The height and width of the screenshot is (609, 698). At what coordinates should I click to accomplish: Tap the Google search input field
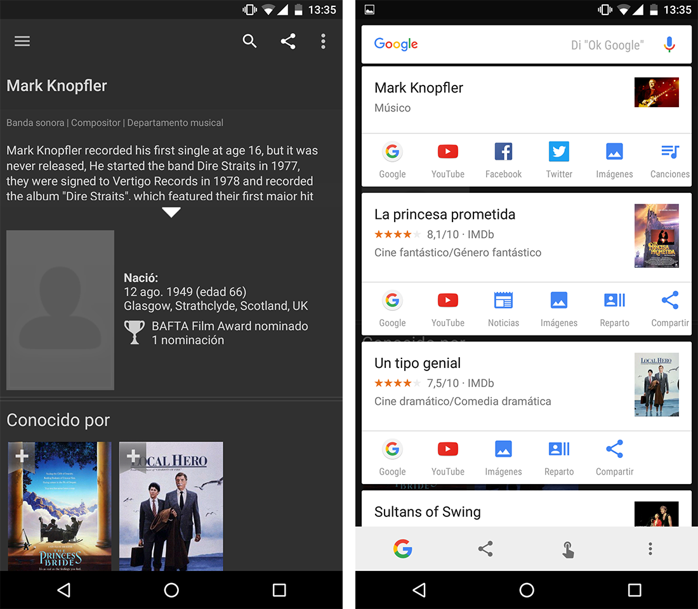point(527,44)
